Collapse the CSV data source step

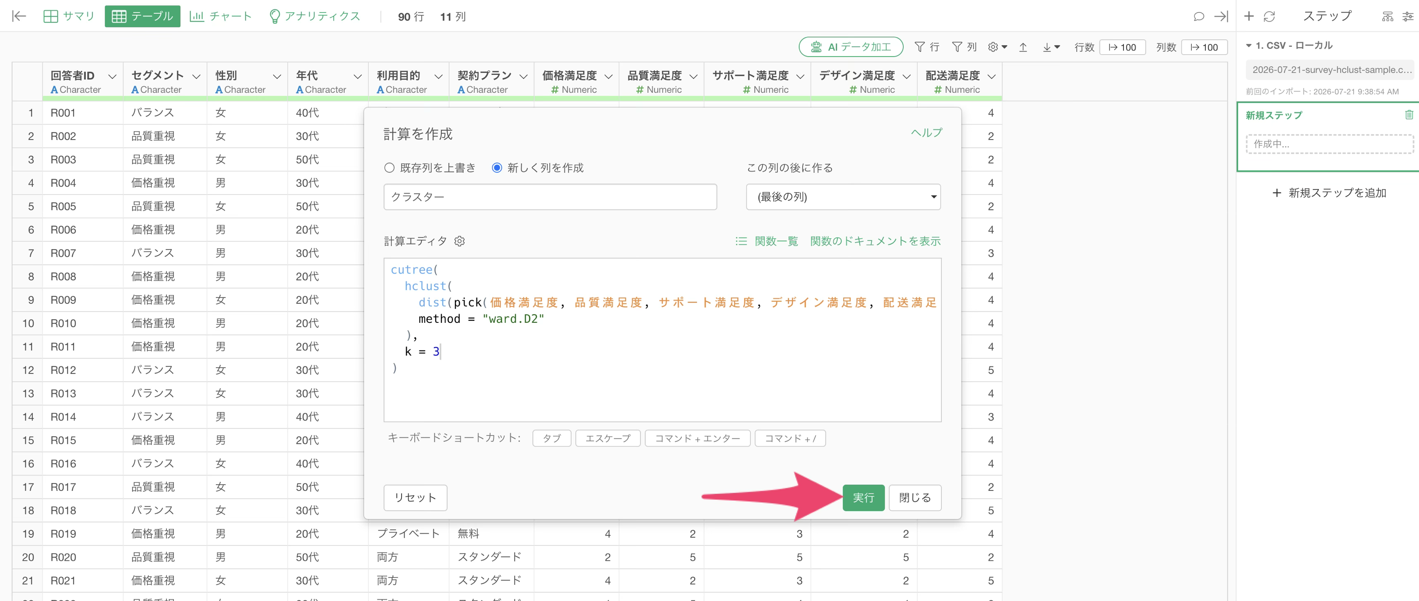tap(1249, 46)
